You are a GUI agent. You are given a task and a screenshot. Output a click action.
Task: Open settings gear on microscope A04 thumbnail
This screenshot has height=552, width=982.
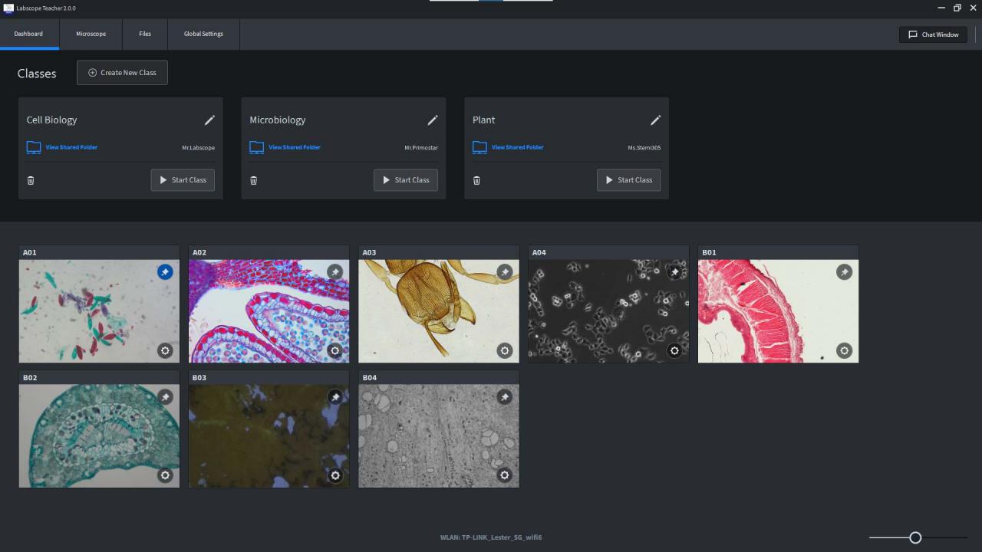click(674, 350)
